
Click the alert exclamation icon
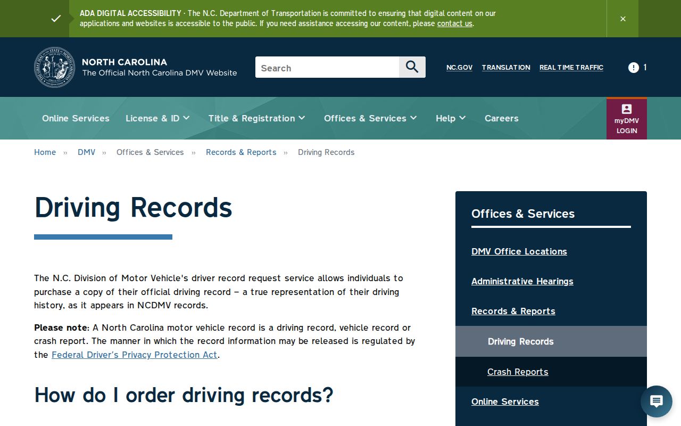633,68
